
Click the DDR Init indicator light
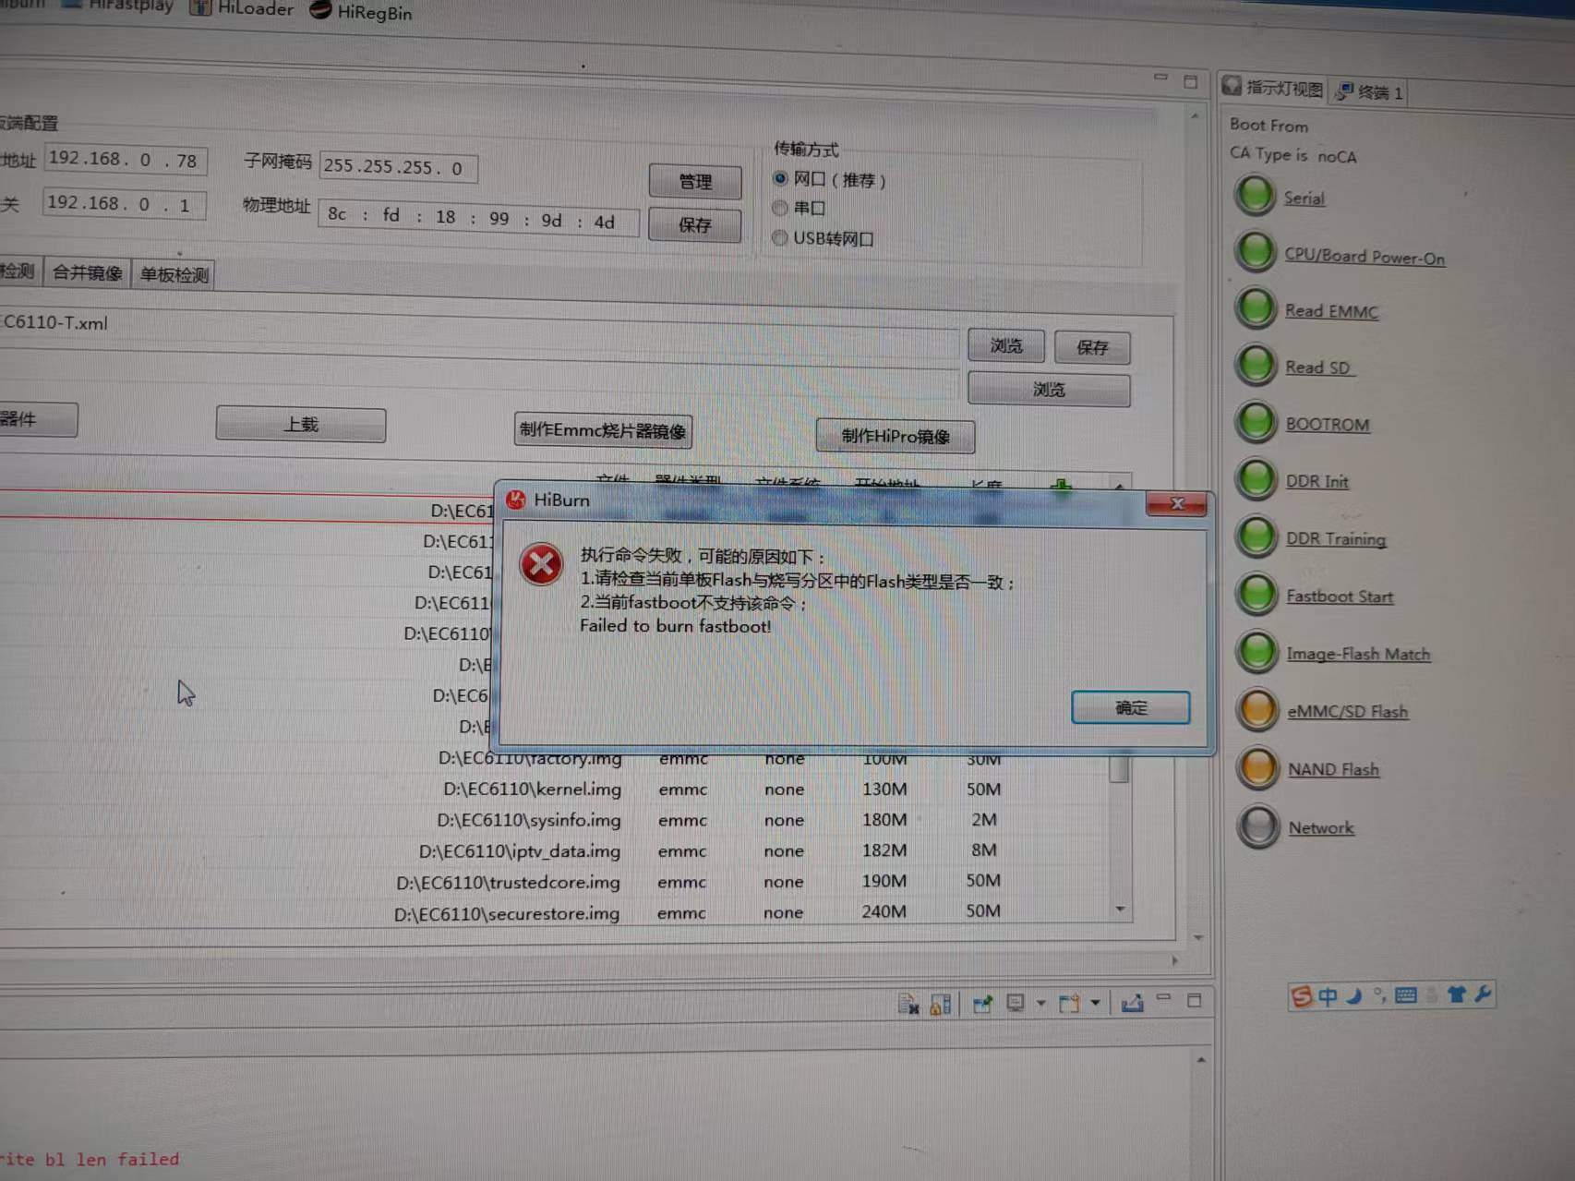click(x=1256, y=478)
